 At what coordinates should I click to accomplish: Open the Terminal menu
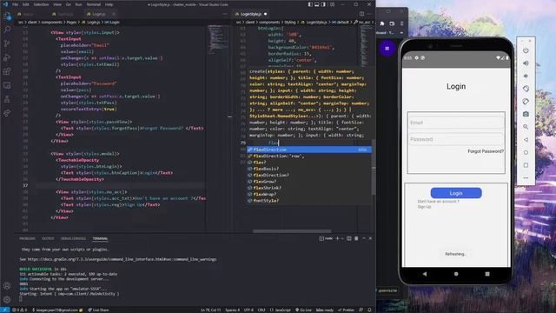(94, 4)
